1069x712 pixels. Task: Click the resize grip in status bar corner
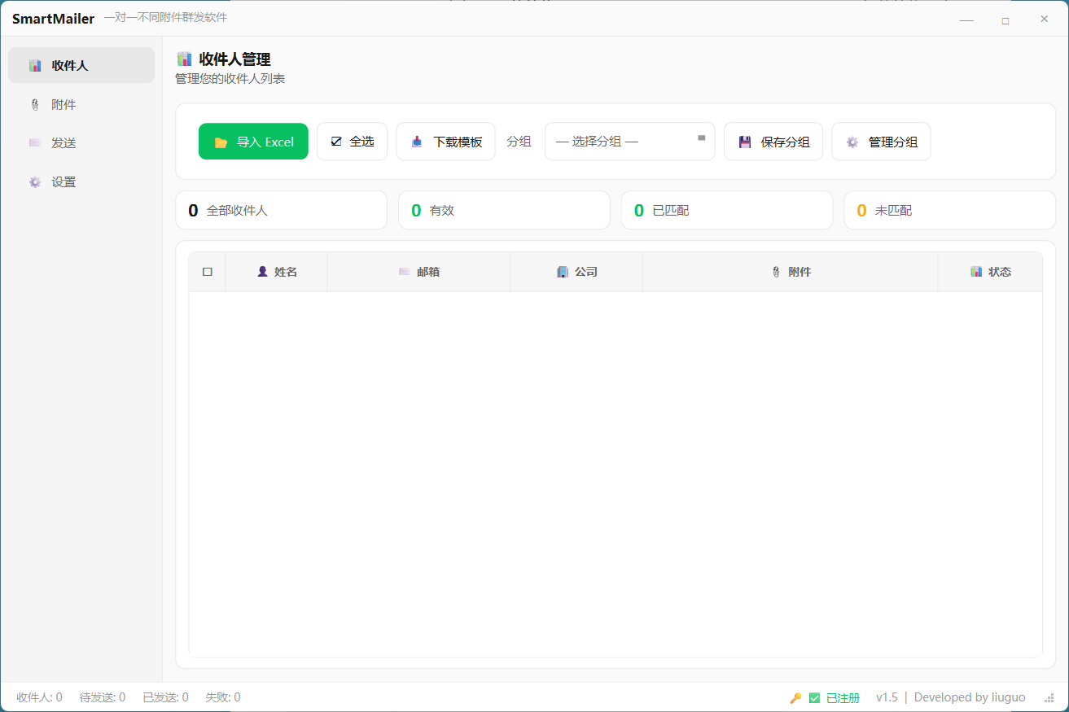[1049, 698]
